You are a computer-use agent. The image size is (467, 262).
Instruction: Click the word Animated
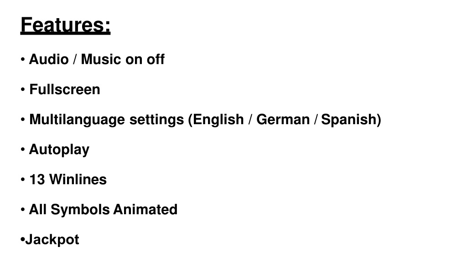145,209
